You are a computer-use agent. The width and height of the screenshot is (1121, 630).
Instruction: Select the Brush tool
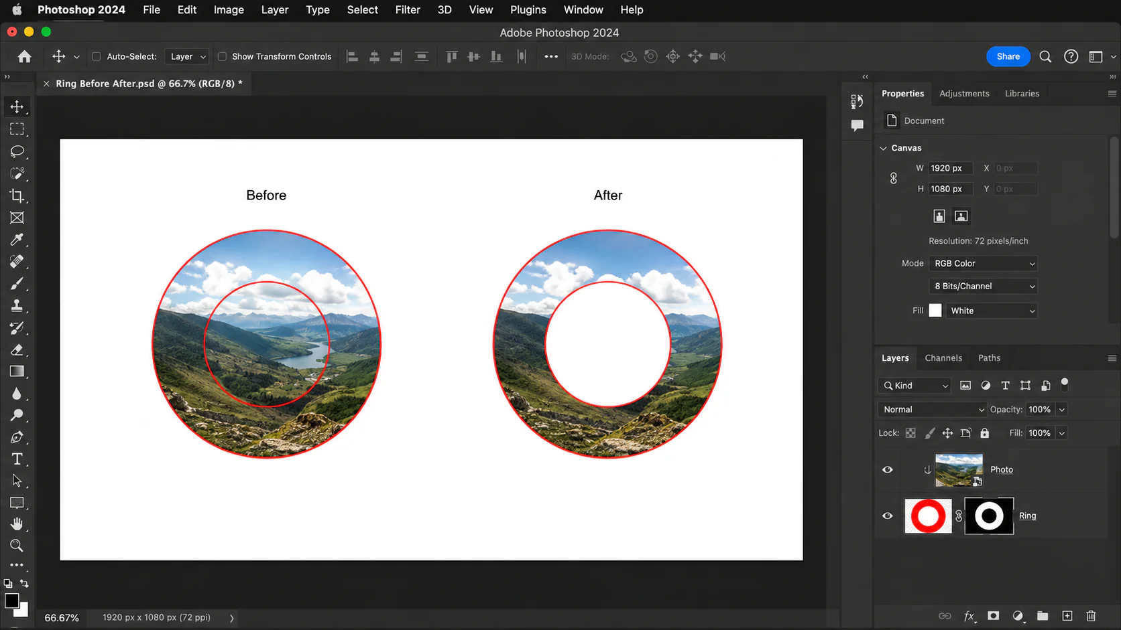[17, 284]
